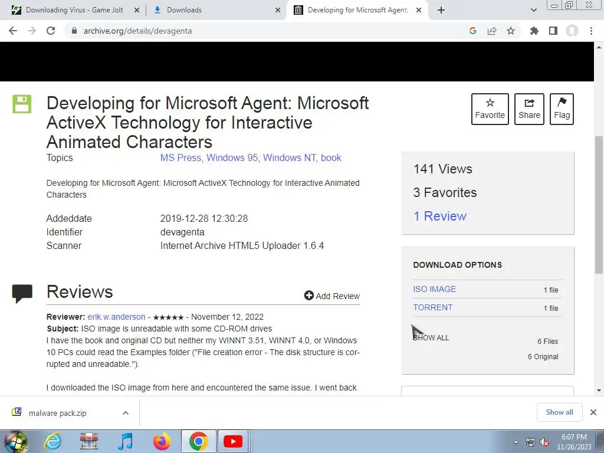Favorite this archive item
Viewport: 604px width, 453px height.
(x=490, y=109)
